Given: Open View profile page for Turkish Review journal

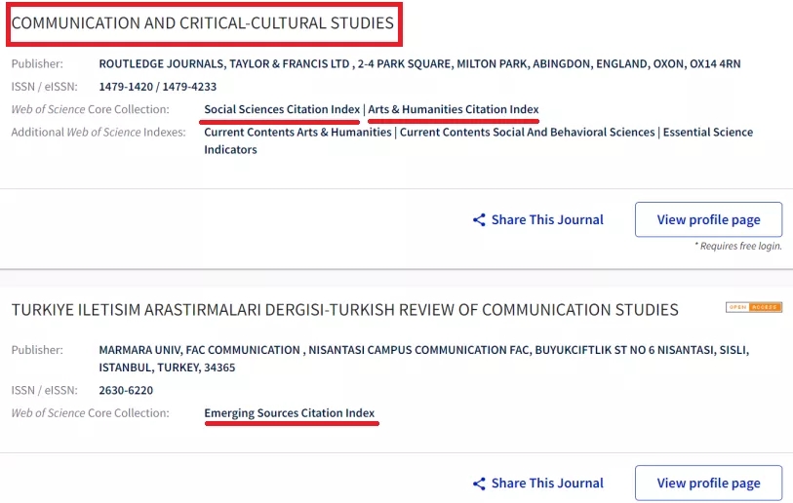Looking at the screenshot, I should pyautogui.click(x=708, y=483).
